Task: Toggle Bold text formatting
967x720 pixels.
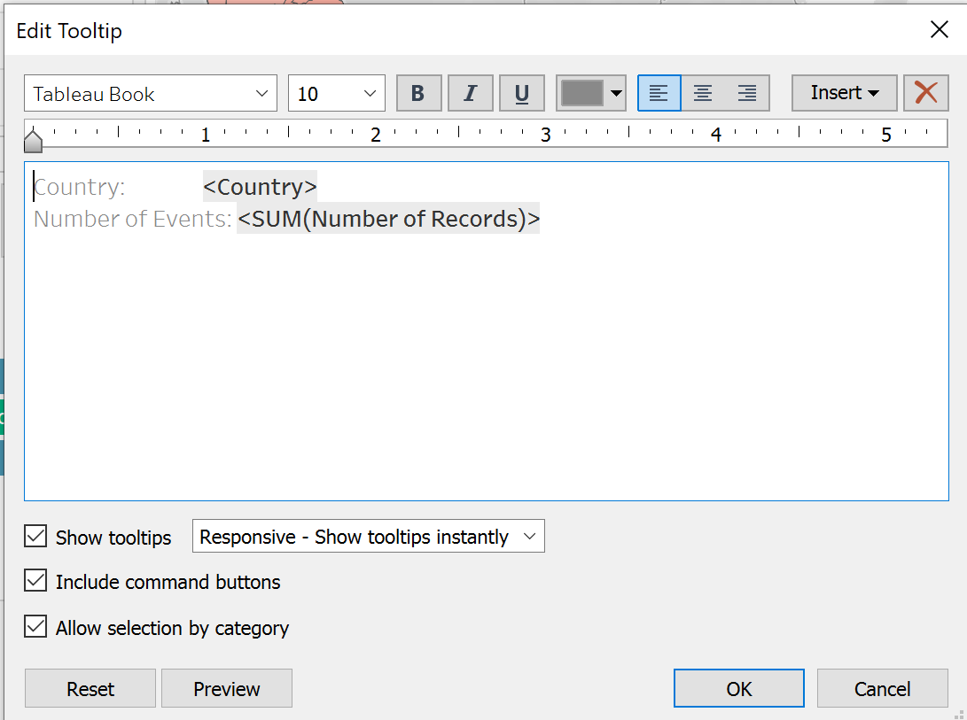Action: tap(418, 94)
